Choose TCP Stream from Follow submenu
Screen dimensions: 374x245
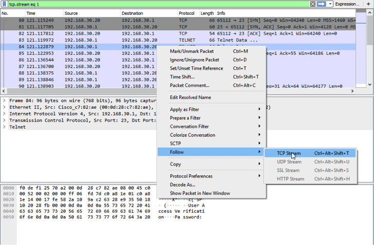click(289, 153)
